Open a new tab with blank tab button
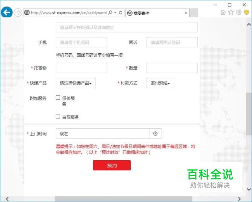Viewport: 252px width, 202px height. point(194,13)
